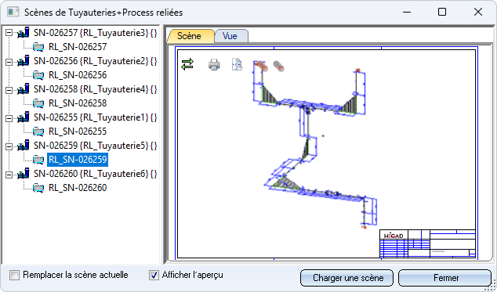Click the fit-to-page document icon in preview
This screenshot has width=497, height=292.
237,64
